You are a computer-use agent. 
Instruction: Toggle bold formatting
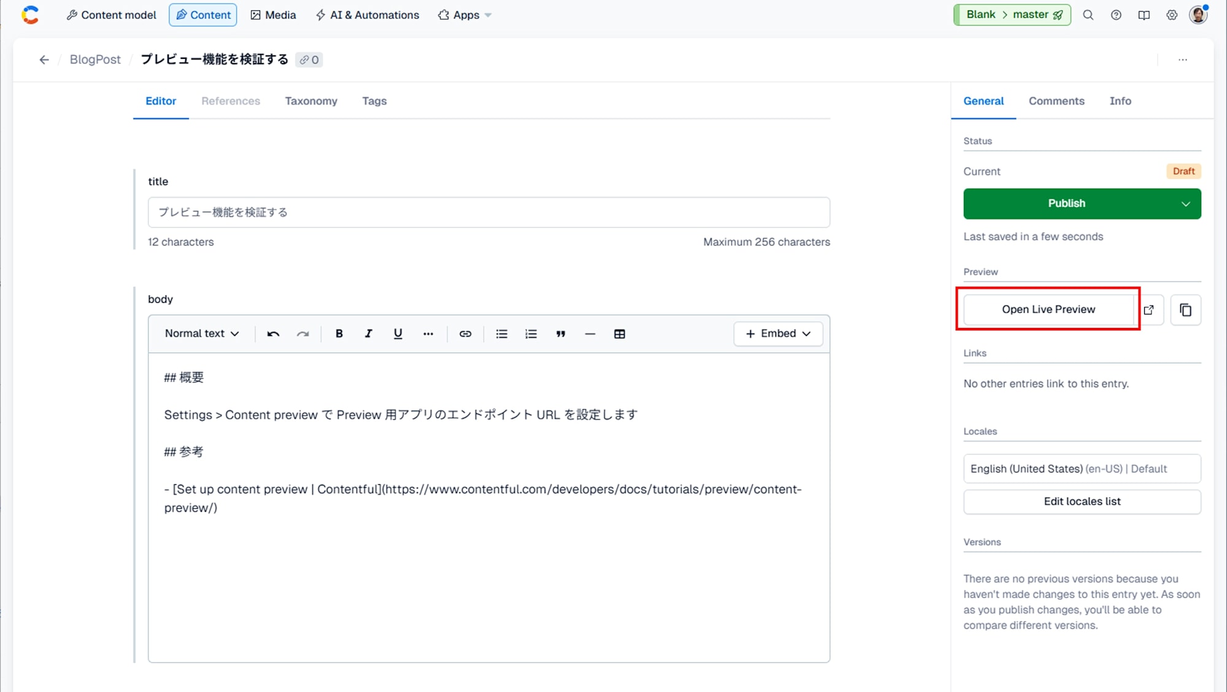(x=339, y=333)
